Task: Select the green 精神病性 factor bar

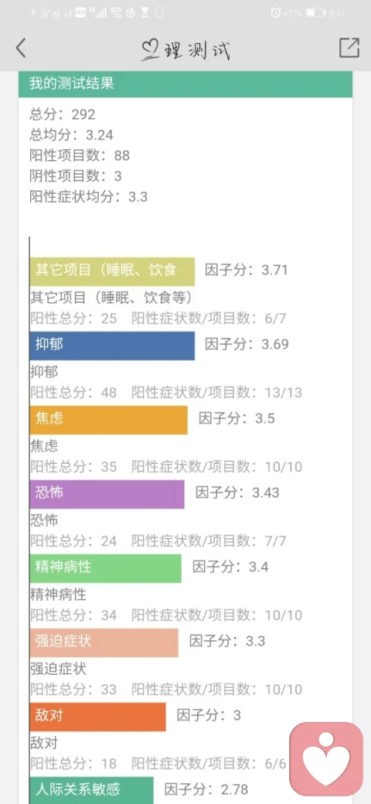Action: (106, 568)
